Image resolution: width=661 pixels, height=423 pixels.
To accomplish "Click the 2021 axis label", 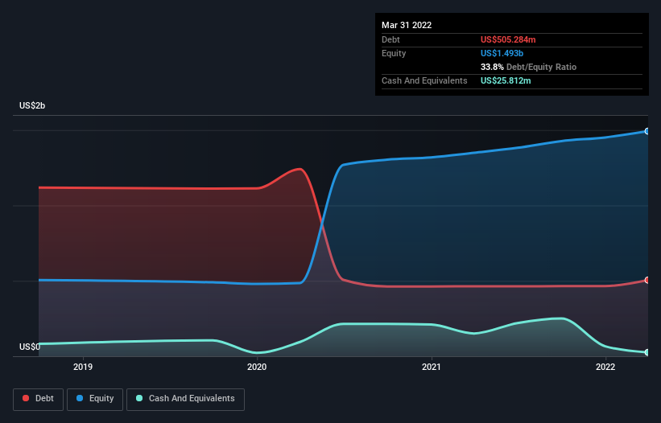I will pos(432,367).
